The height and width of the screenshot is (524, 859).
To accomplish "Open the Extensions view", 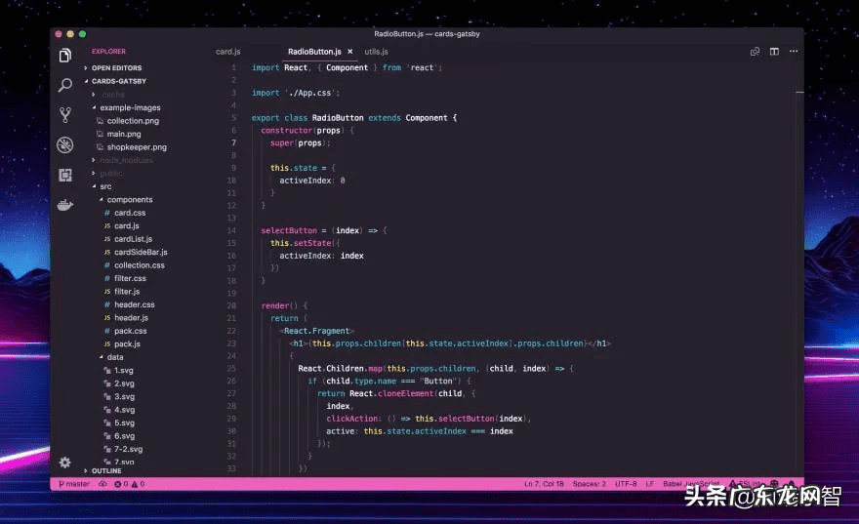I will pos(65,175).
